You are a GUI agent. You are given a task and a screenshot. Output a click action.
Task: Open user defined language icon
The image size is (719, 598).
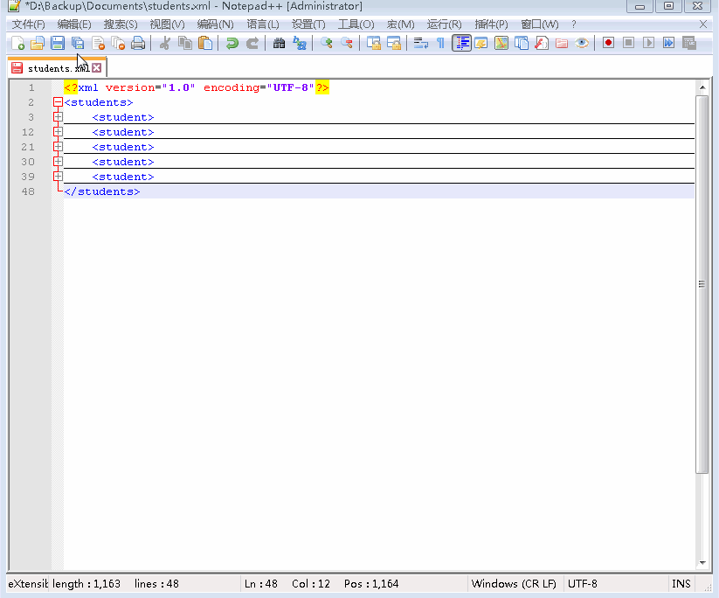coord(481,43)
